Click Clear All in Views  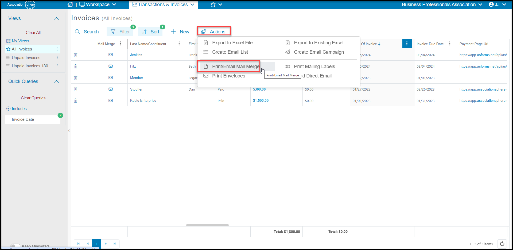pos(33,33)
